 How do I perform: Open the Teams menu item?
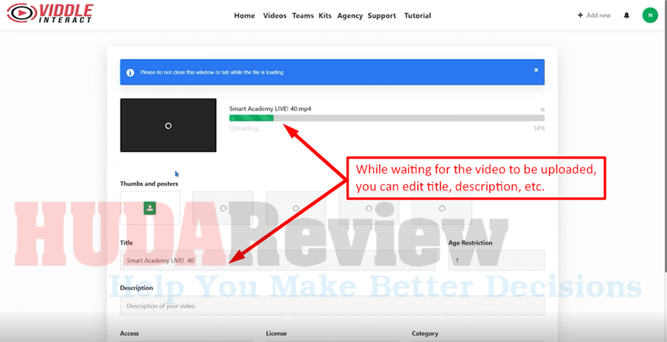[303, 16]
